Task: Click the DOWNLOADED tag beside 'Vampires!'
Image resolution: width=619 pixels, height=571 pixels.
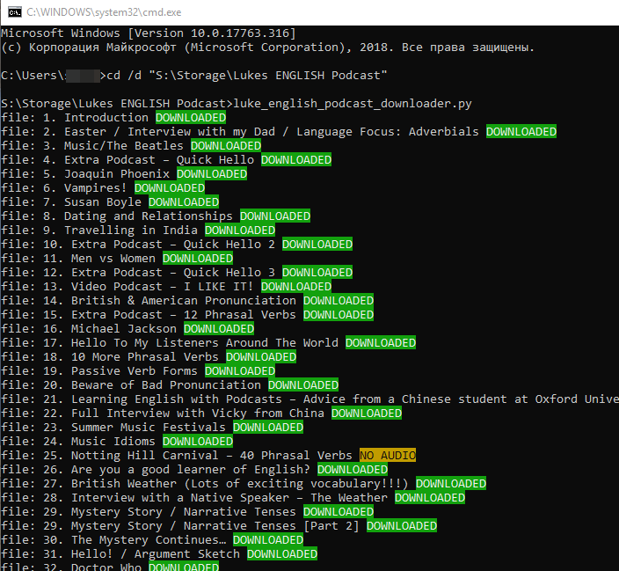Action: pyautogui.click(x=170, y=188)
